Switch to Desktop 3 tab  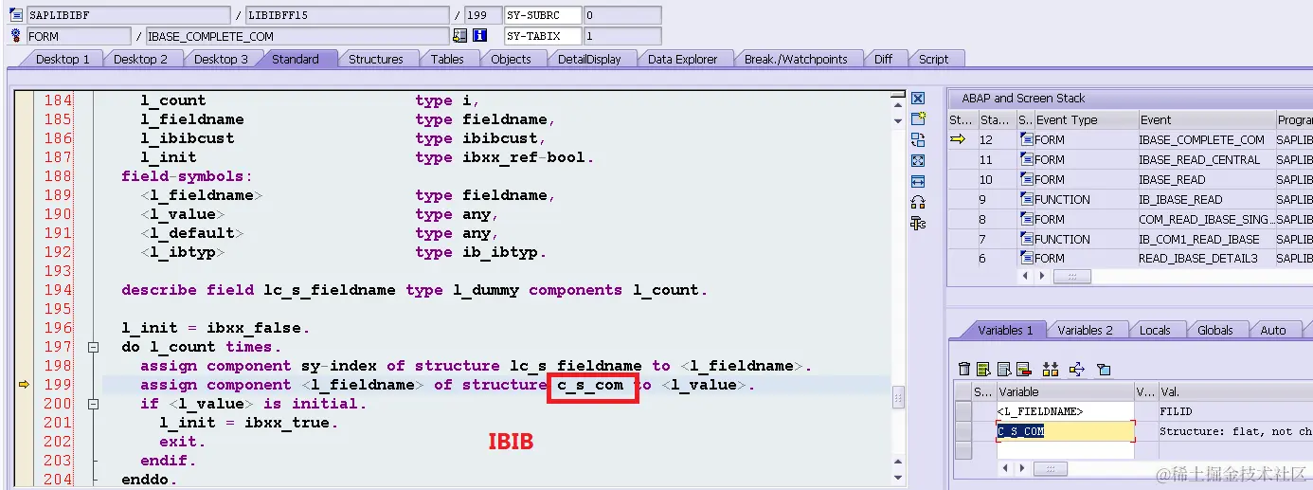click(221, 59)
